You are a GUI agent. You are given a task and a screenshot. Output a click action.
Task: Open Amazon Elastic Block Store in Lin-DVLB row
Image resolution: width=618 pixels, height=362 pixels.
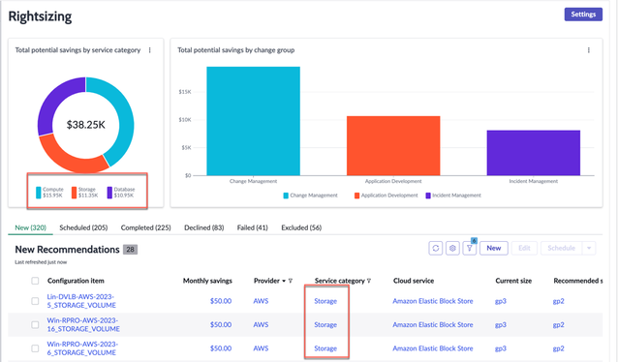[x=433, y=301]
